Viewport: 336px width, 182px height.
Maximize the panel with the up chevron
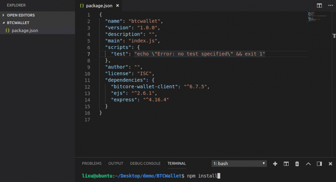[308, 164]
